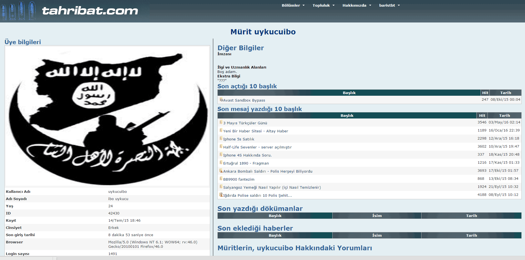Click registration date 14/Tem/15 18:46
The image size is (525, 260).
(x=124, y=221)
